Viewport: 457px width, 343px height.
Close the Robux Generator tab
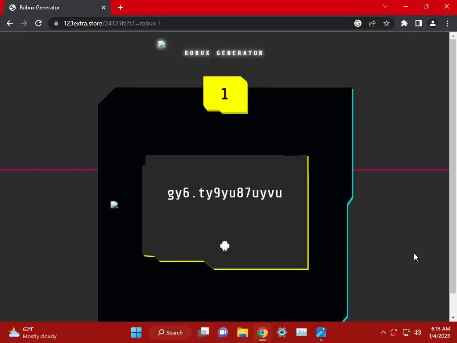point(104,8)
